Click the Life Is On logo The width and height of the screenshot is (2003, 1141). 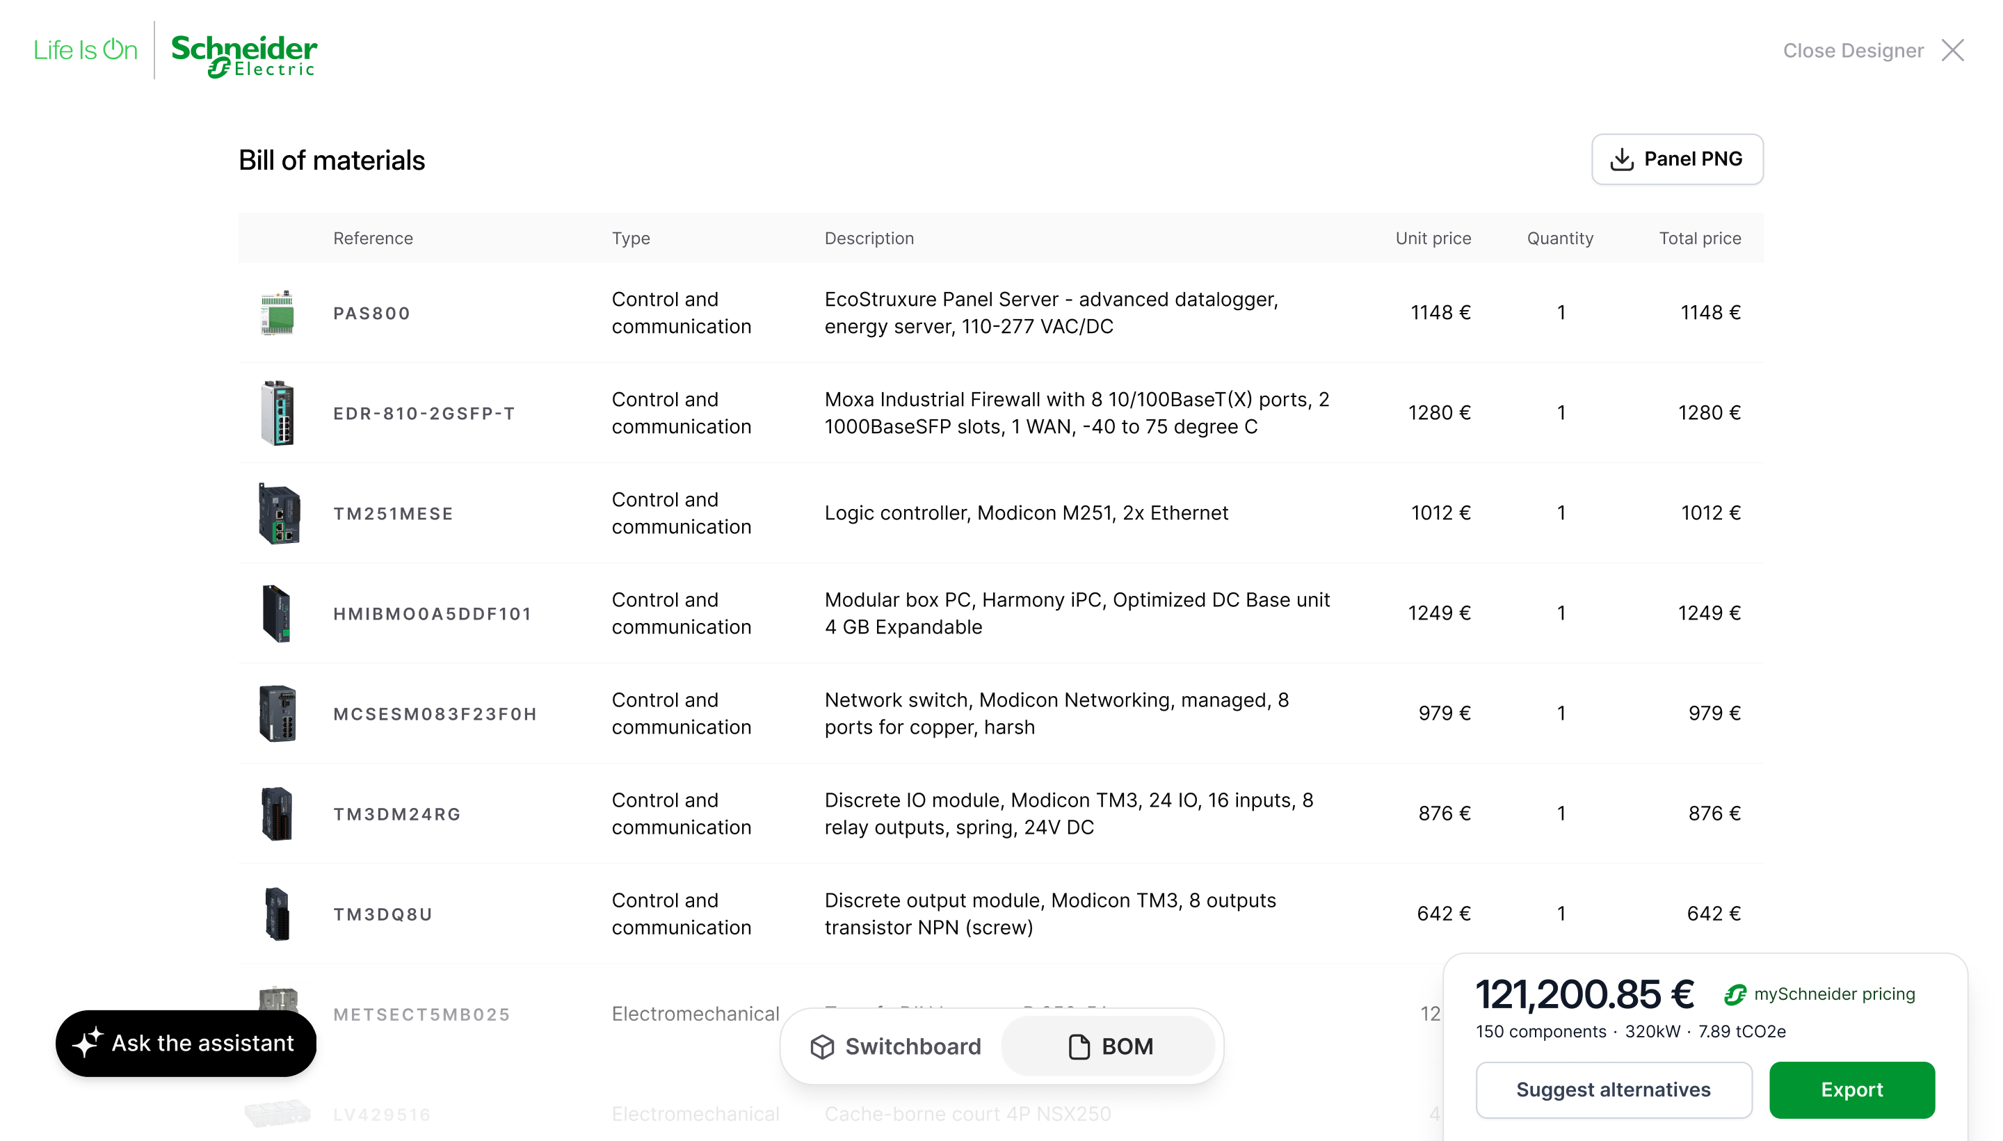coord(86,50)
